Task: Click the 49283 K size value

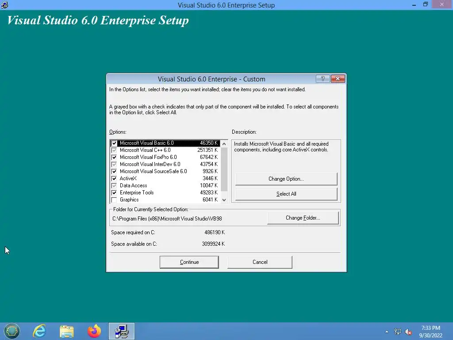Action: point(209,193)
